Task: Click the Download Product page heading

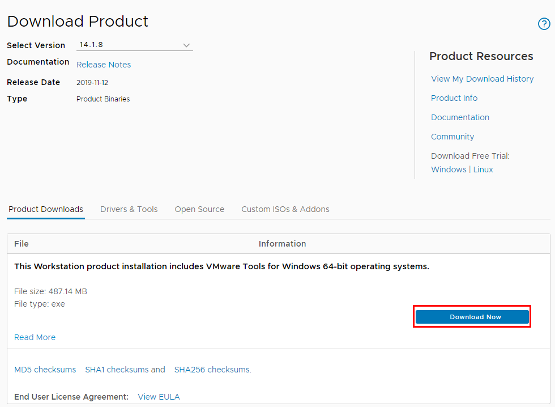Action: tap(78, 21)
